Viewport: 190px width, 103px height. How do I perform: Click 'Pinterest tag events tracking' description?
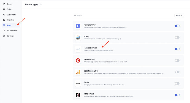(105, 62)
